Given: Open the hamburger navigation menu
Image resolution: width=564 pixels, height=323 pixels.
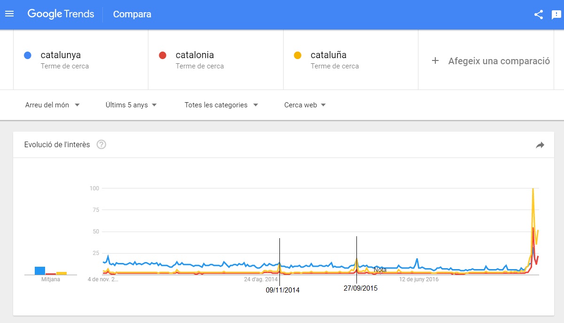Looking at the screenshot, I should click(9, 14).
